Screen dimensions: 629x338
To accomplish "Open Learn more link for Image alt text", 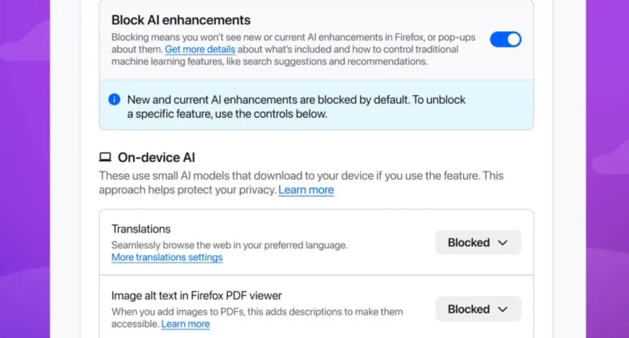I will 186,324.
